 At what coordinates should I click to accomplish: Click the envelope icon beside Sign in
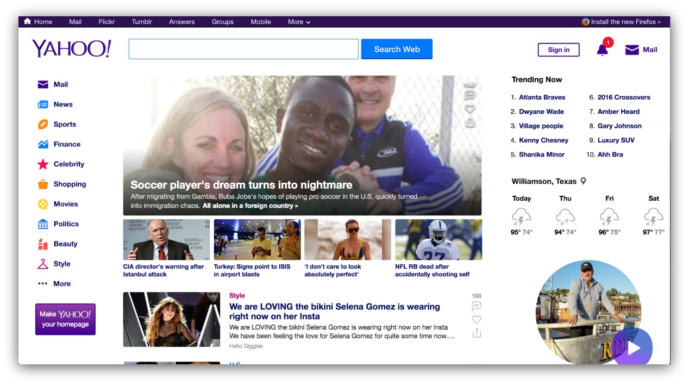(x=632, y=50)
